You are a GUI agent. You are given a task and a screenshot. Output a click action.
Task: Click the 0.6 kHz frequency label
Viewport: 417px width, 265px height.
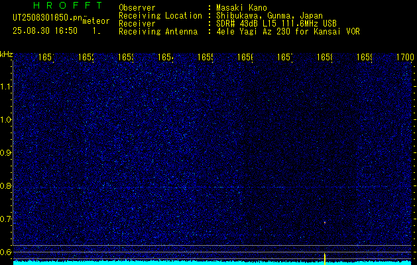[x=6, y=252]
